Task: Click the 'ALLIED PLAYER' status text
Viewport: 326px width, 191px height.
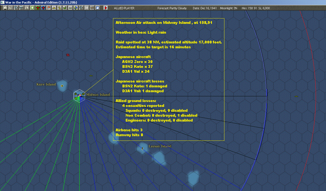Action: (x=124, y=8)
